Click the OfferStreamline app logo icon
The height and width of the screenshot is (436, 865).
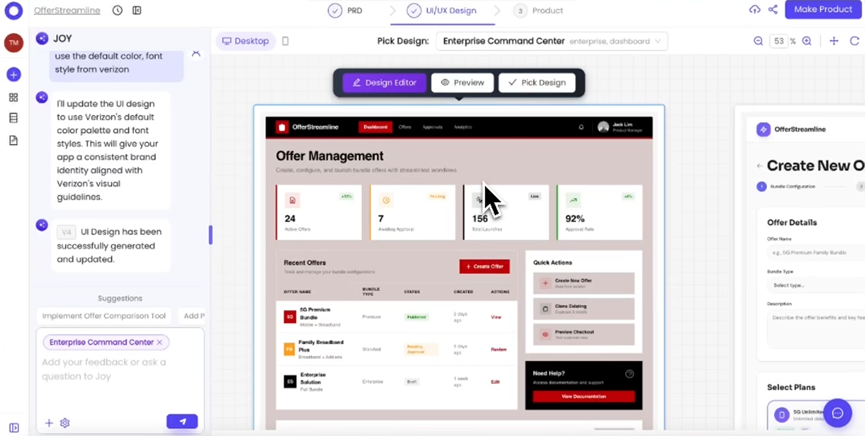click(13, 10)
